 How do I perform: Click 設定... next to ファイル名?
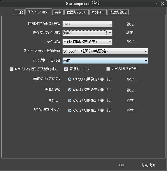131,42
